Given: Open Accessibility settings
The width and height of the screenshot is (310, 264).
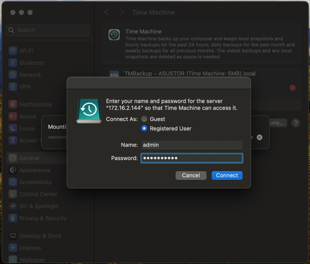Looking at the screenshot, I should (35, 182).
